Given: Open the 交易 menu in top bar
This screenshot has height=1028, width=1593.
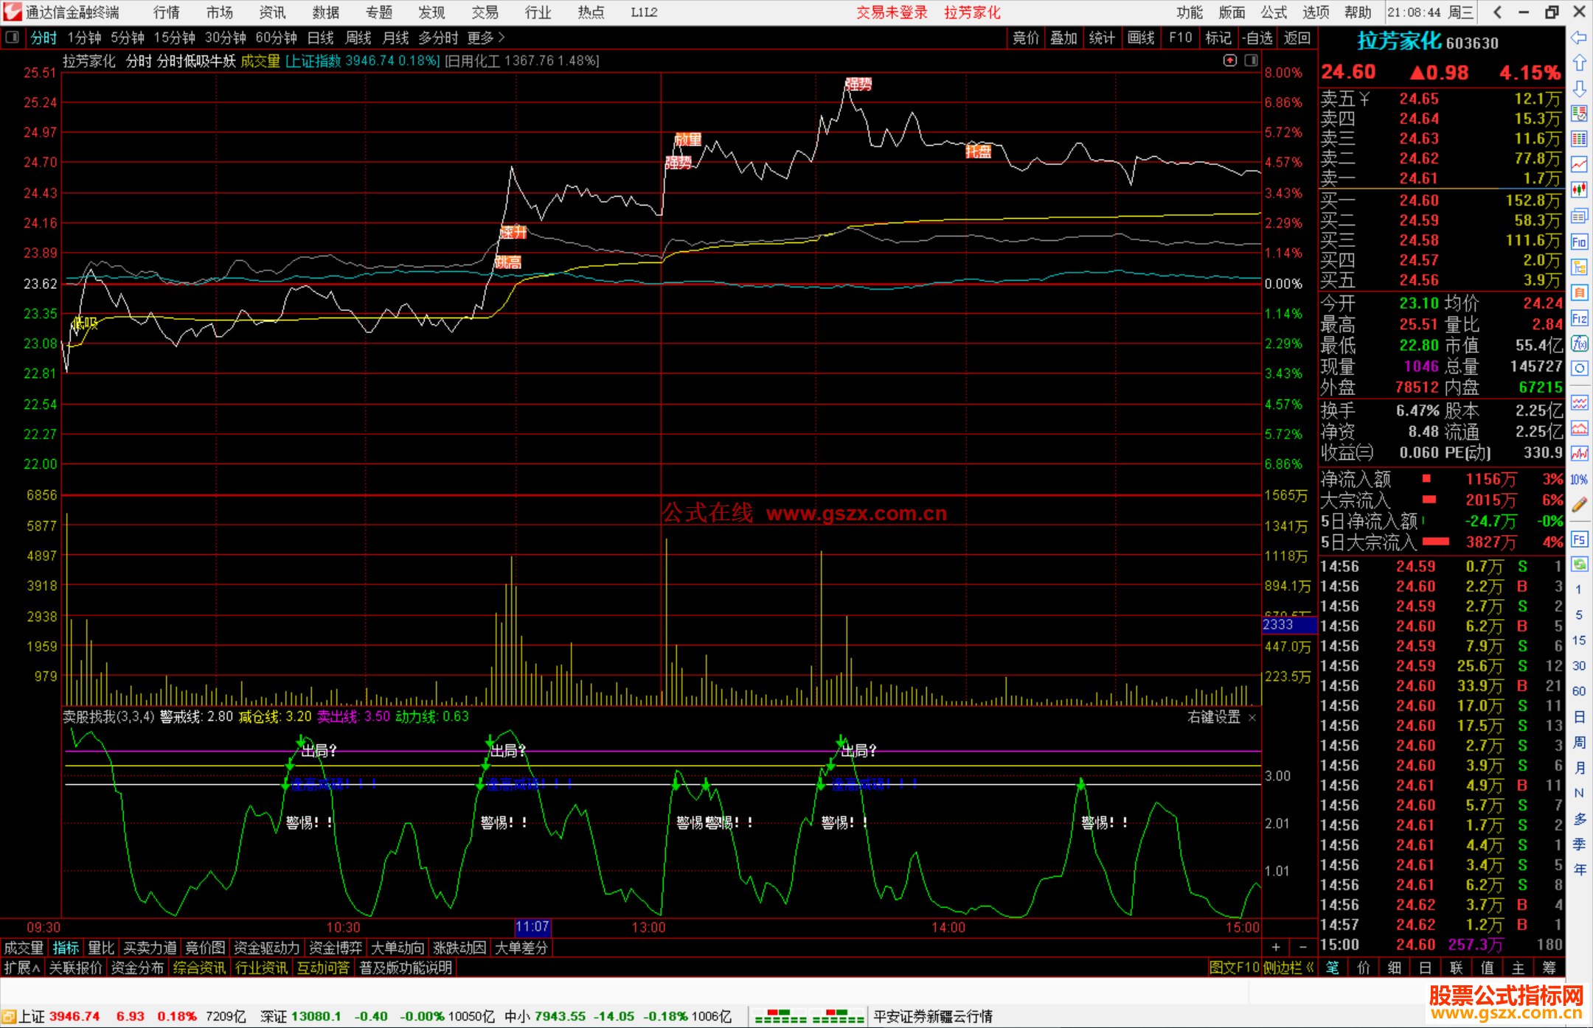Looking at the screenshot, I should (485, 13).
